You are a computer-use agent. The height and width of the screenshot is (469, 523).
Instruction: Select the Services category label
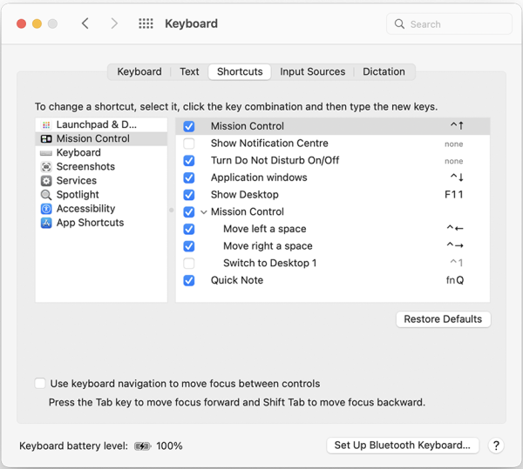click(x=77, y=180)
